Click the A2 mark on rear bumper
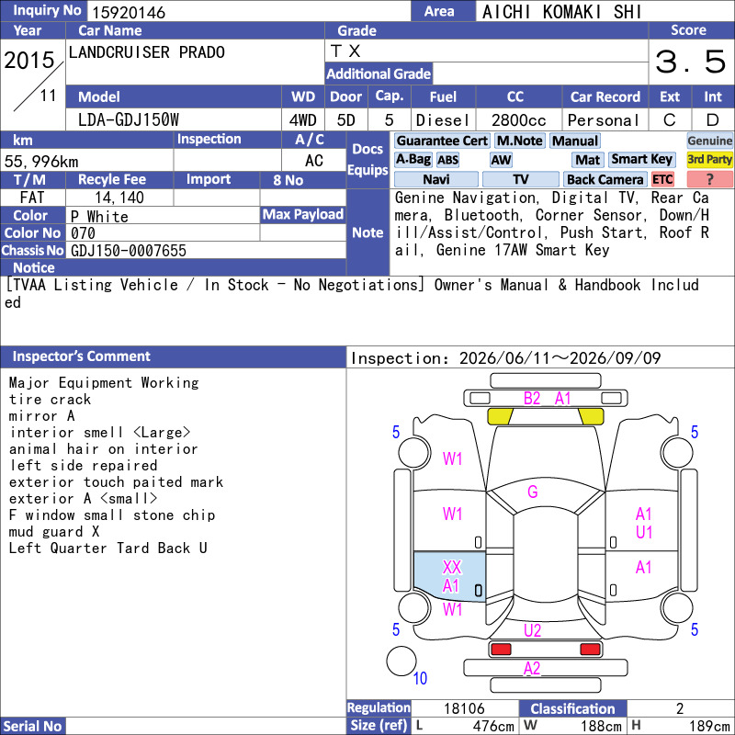Viewport: 735px width, 735px height. 532,669
